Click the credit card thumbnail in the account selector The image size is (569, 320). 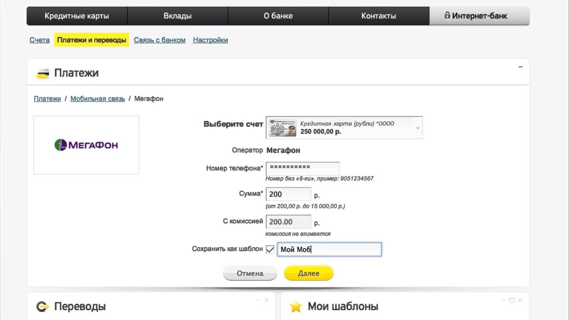[282, 128]
